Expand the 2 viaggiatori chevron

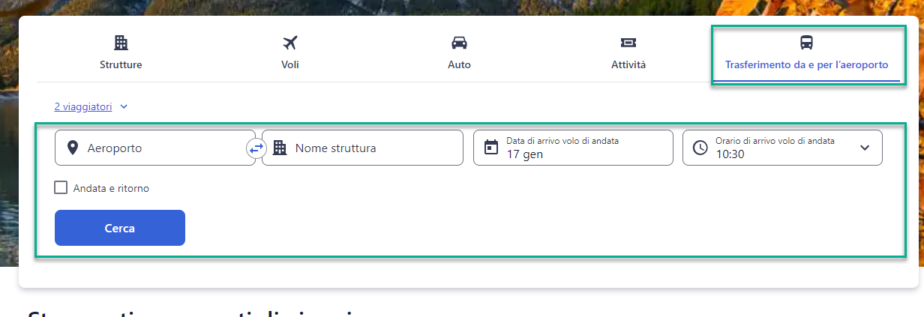[x=124, y=107]
